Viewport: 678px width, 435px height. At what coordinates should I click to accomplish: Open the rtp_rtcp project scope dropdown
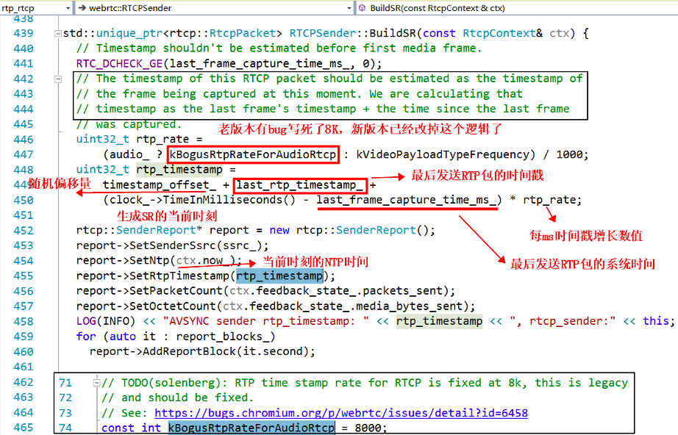[x=68, y=8]
